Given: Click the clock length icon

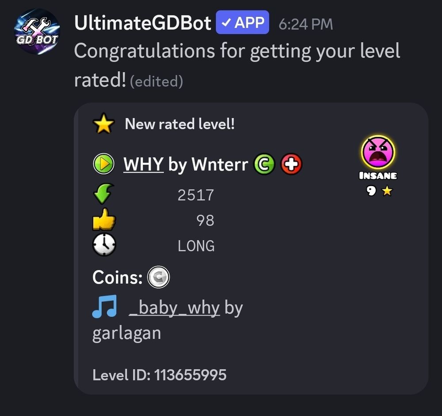Looking at the screenshot, I should pyautogui.click(x=104, y=244).
